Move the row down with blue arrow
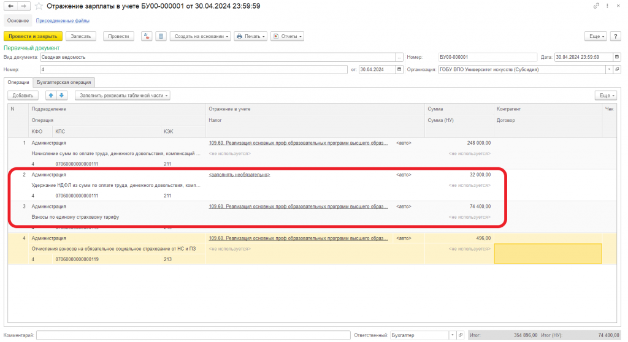The image size is (628, 342). 62,96
